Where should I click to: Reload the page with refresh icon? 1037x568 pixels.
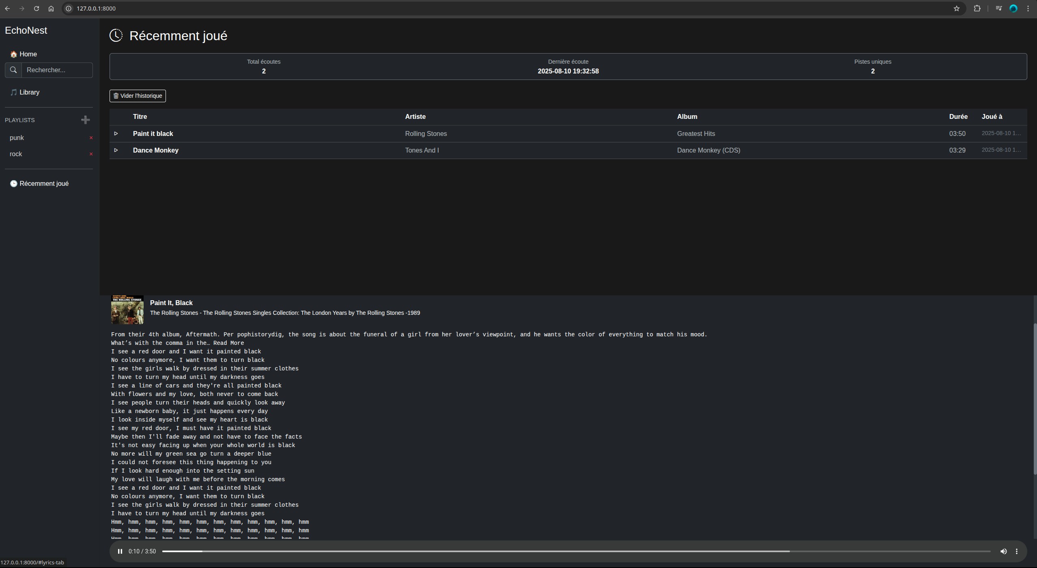pyautogui.click(x=37, y=9)
